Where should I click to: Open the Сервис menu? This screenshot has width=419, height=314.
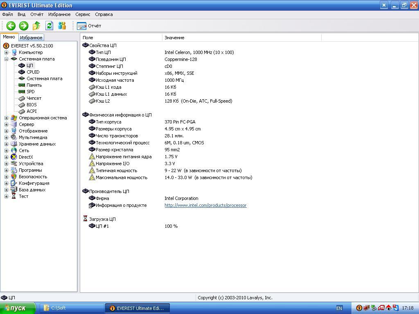point(83,14)
